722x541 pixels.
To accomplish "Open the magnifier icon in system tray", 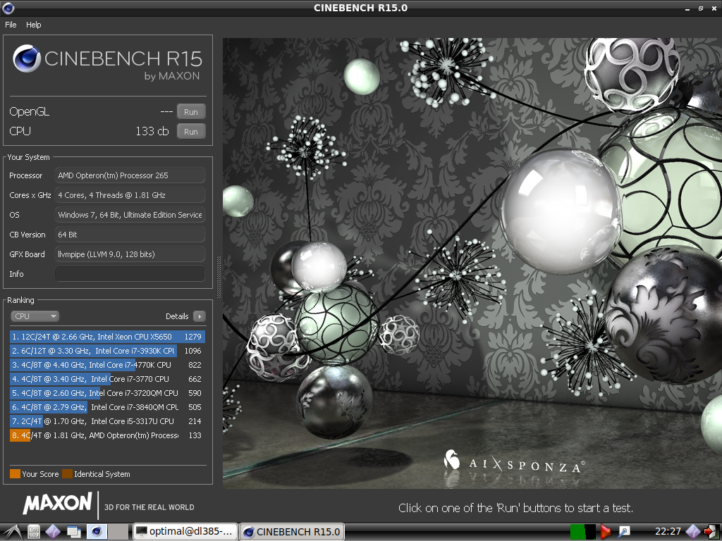I will coord(624,532).
